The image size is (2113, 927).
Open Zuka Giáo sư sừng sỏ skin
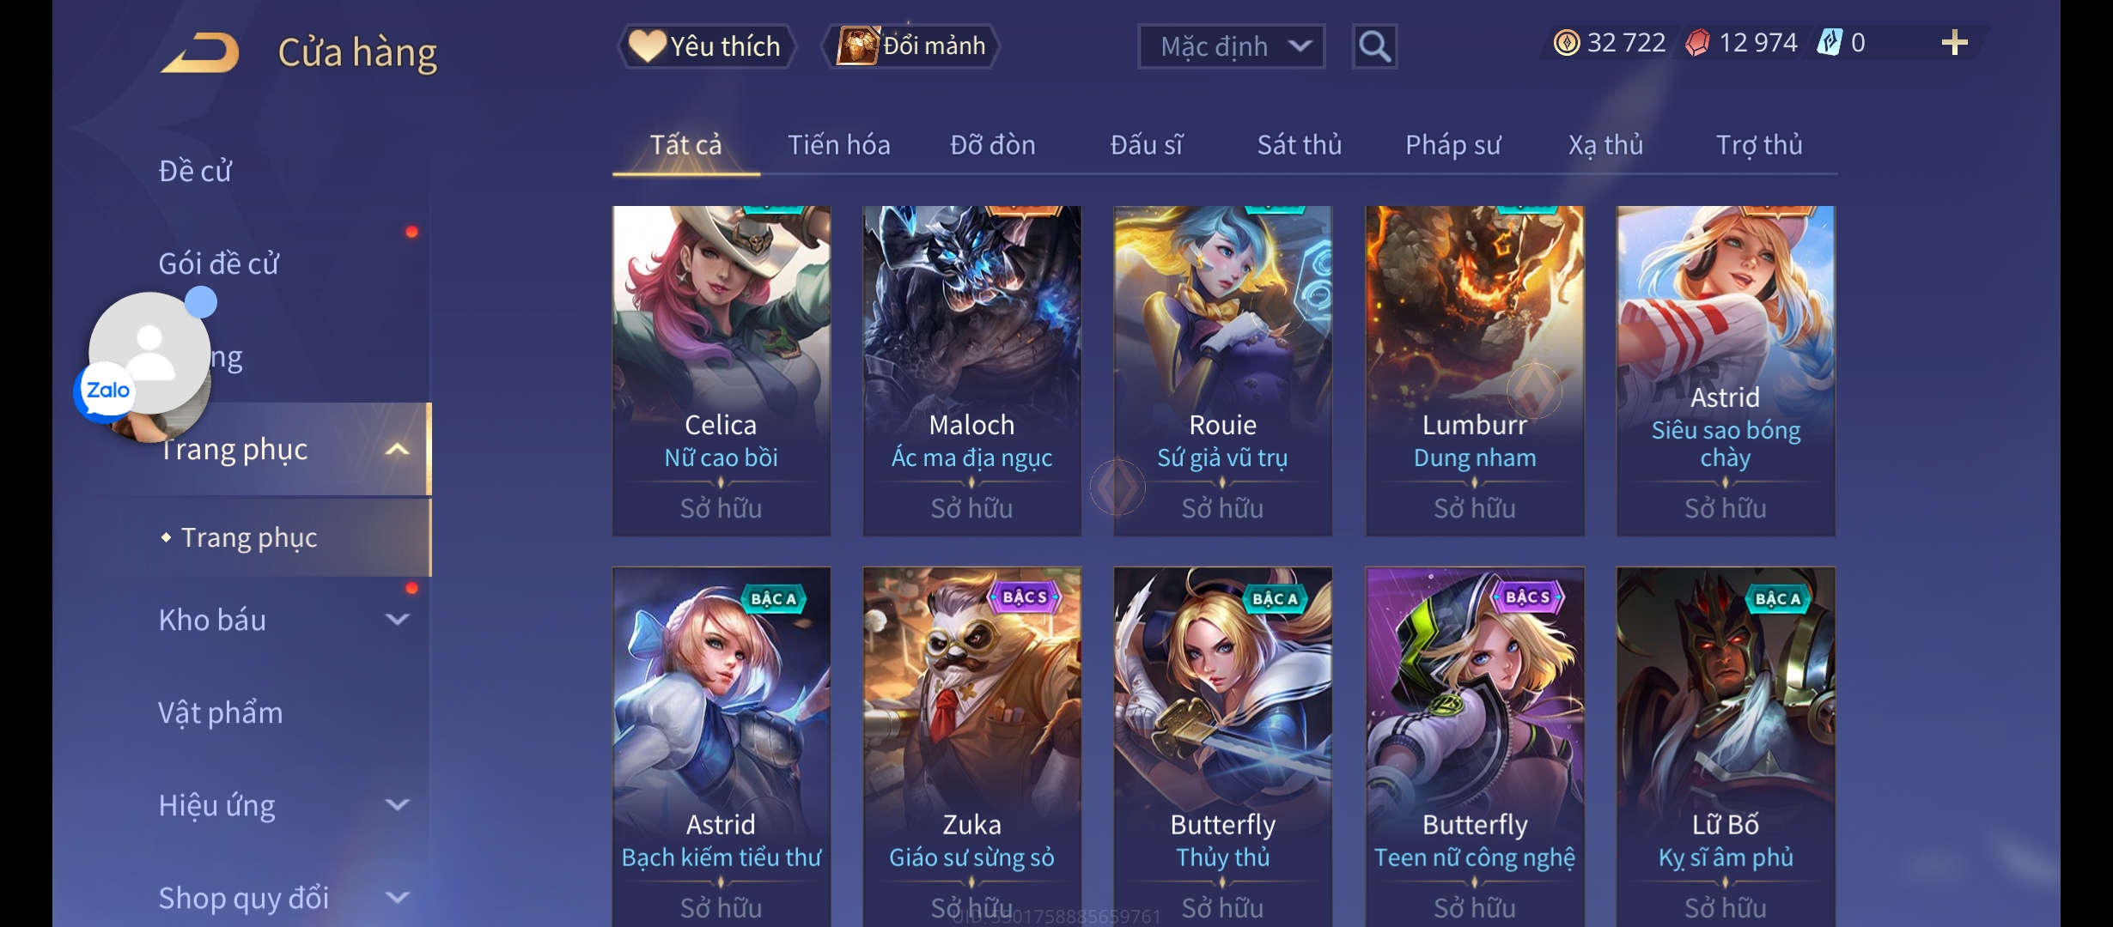tap(971, 745)
